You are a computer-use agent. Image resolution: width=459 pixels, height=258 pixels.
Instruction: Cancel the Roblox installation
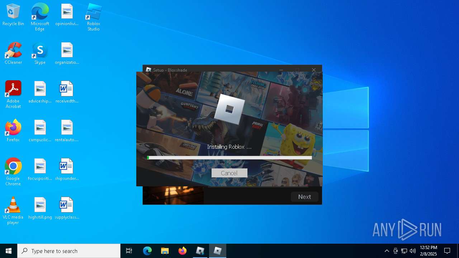229,173
